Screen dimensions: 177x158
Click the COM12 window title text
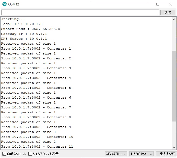[14, 4]
